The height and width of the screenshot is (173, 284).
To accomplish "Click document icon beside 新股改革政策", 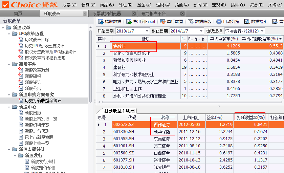I will click(21, 70).
